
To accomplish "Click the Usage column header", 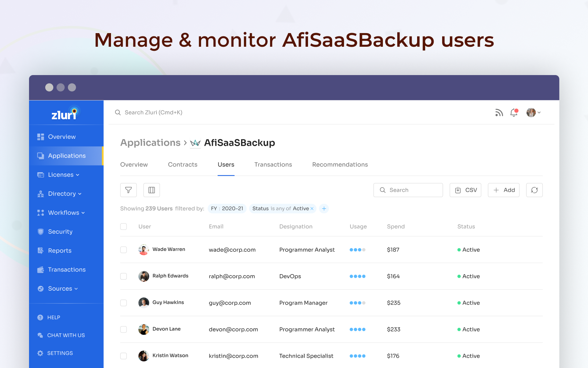I will point(358,227).
